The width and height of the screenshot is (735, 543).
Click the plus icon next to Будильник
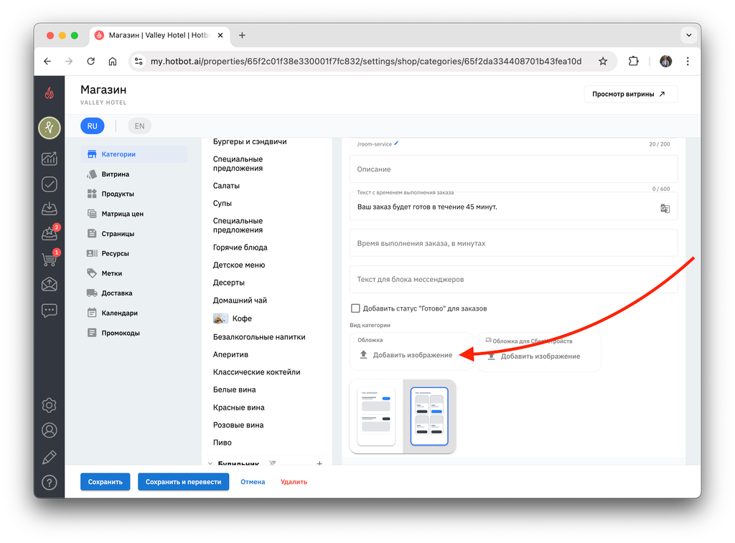[319, 463]
